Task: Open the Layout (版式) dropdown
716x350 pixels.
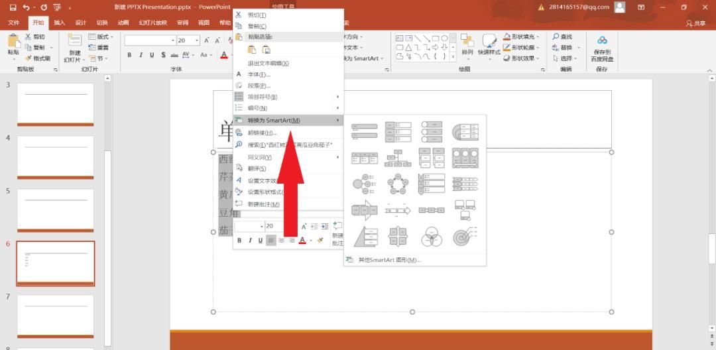Action: [101, 36]
